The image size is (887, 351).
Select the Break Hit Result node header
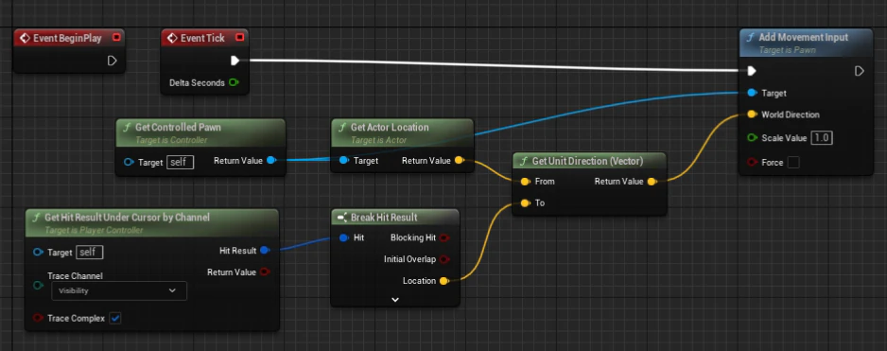click(x=395, y=218)
